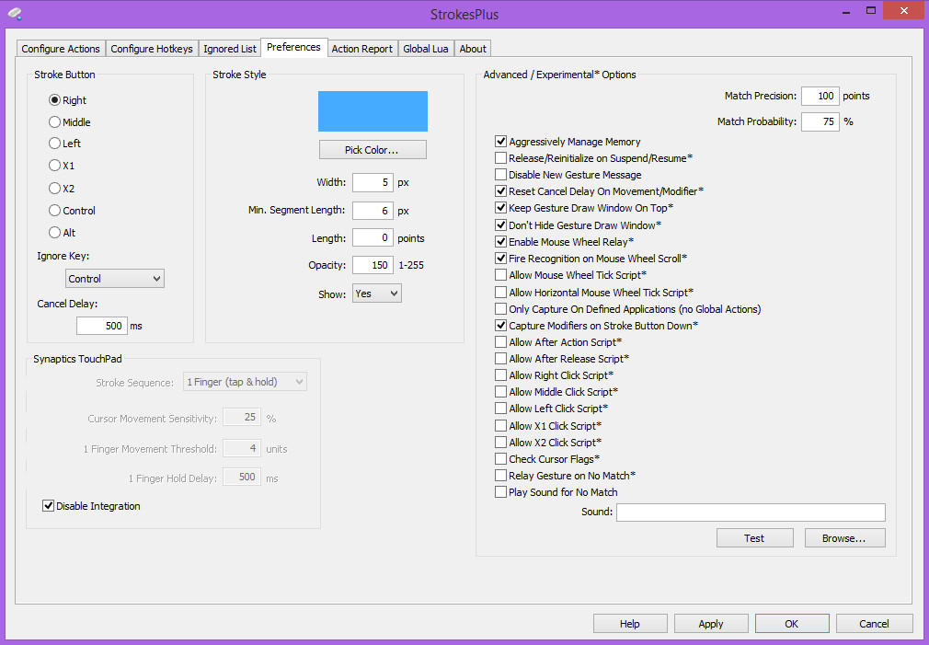Image resolution: width=929 pixels, height=645 pixels.
Task: Open the Show dropdown set to Yes
Action: tap(377, 293)
